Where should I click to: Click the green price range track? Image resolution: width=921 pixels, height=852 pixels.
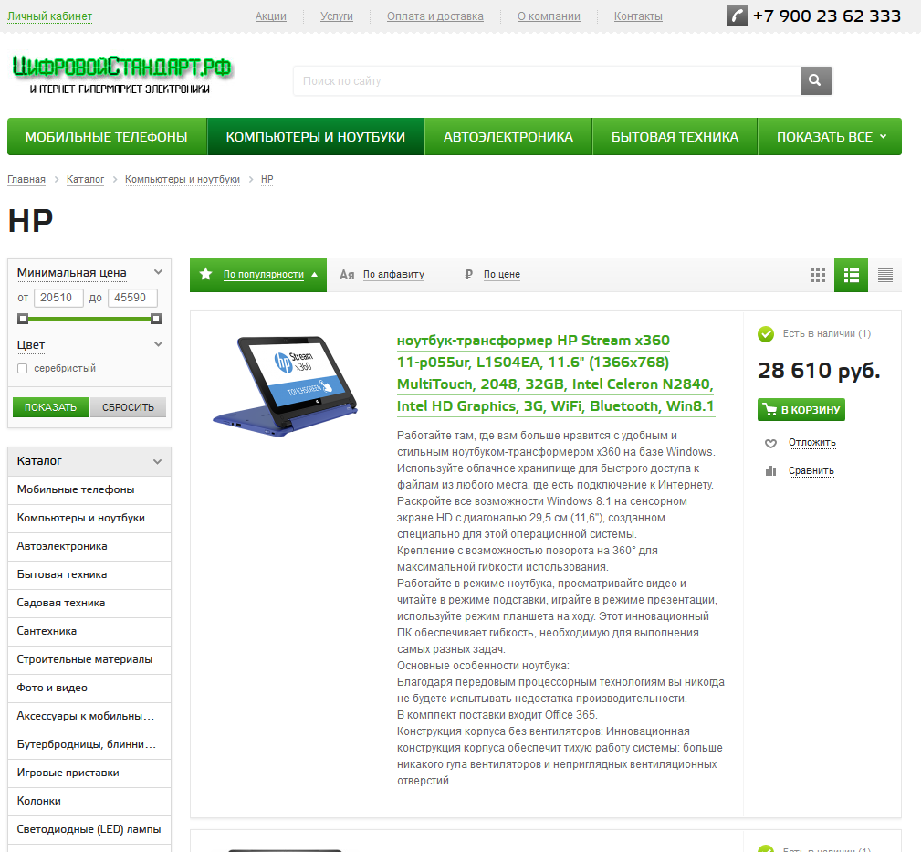(x=89, y=319)
